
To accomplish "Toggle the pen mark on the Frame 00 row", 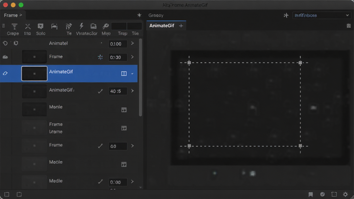I will [100, 146].
